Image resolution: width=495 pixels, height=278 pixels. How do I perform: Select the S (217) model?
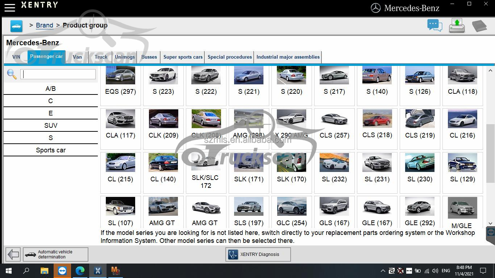point(334,85)
